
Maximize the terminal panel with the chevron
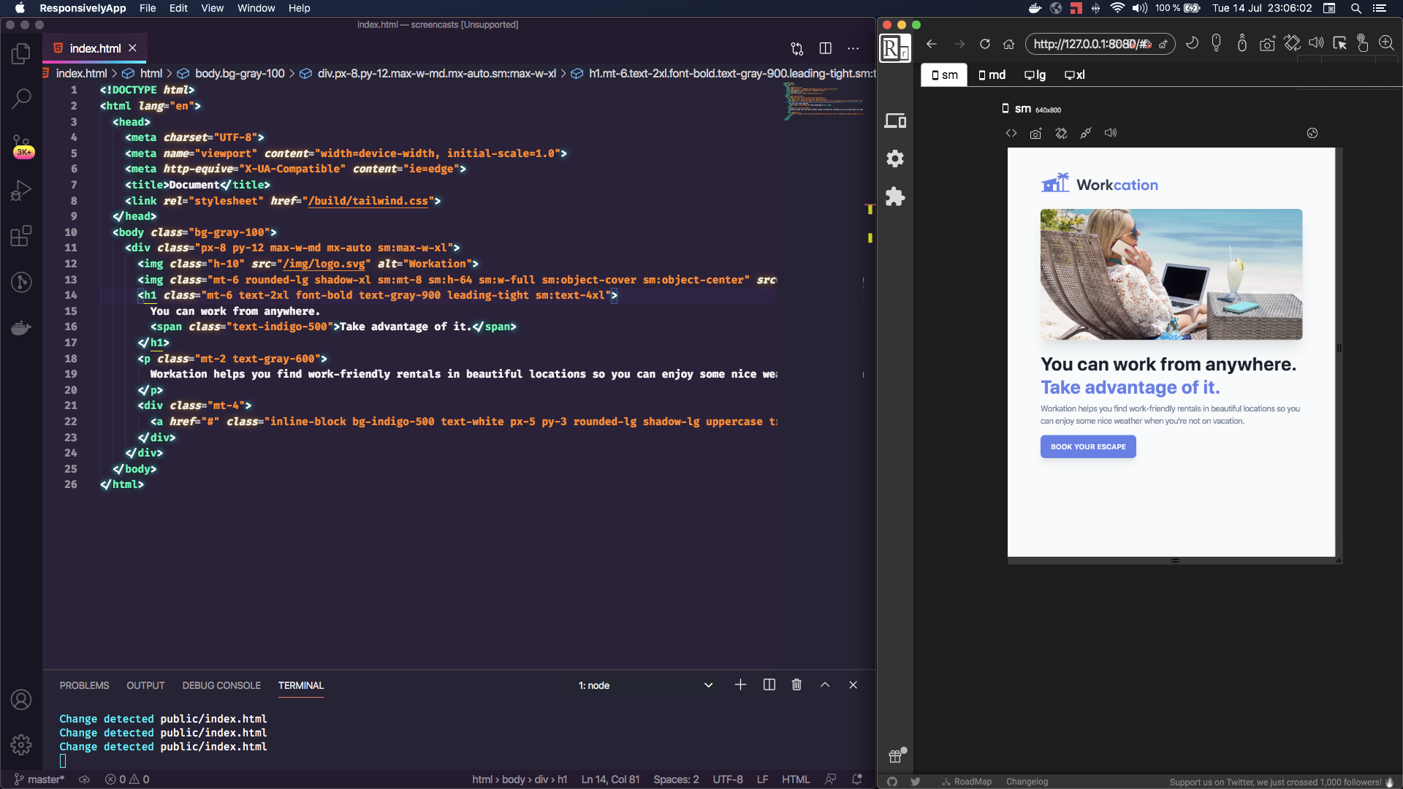point(825,685)
